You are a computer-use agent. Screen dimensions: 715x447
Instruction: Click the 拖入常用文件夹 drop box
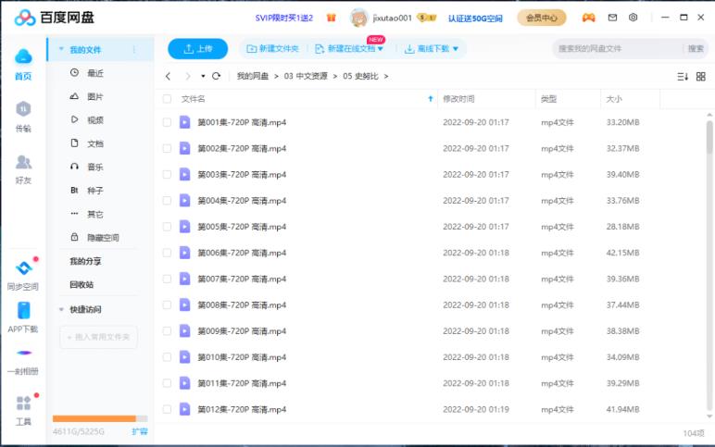point(98,337)
